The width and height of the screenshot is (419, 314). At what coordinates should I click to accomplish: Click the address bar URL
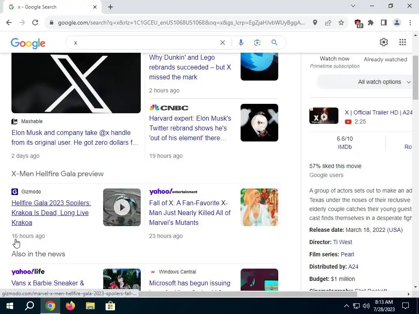(181, 23)
